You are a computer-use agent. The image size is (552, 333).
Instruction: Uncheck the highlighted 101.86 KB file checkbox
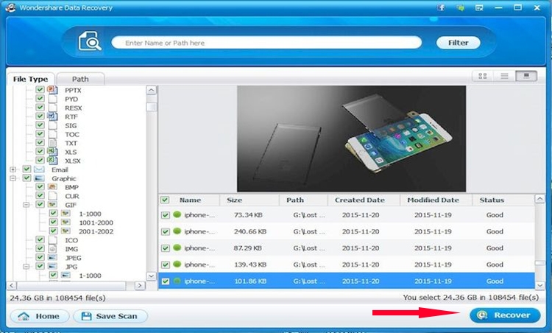[x=165, y=281]
